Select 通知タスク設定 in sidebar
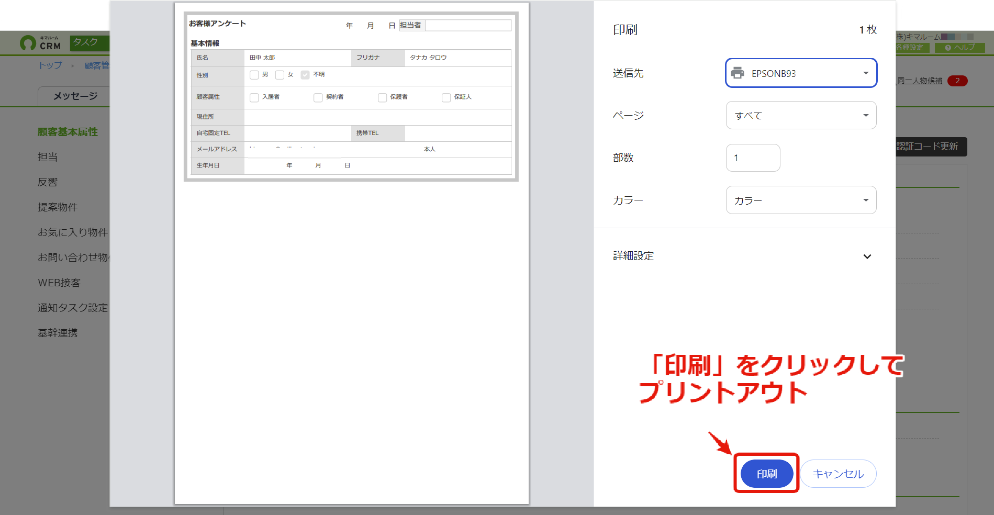Viewport: 994px width, 515px height. (x=73, y=308)
